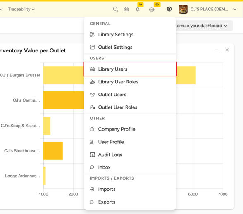Viewport: 243px width, 214px height.
Task: Click Inventory Value per Outlet title
Action: point(33,50)
